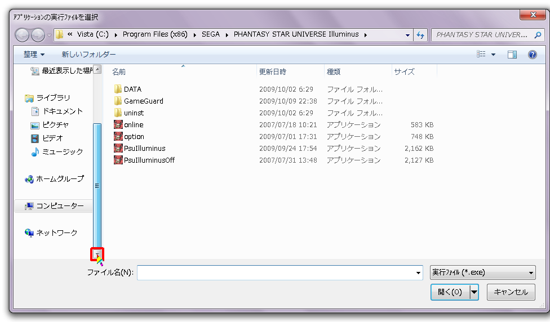Go forward with the forward arrow button

(x=38, y=35)
